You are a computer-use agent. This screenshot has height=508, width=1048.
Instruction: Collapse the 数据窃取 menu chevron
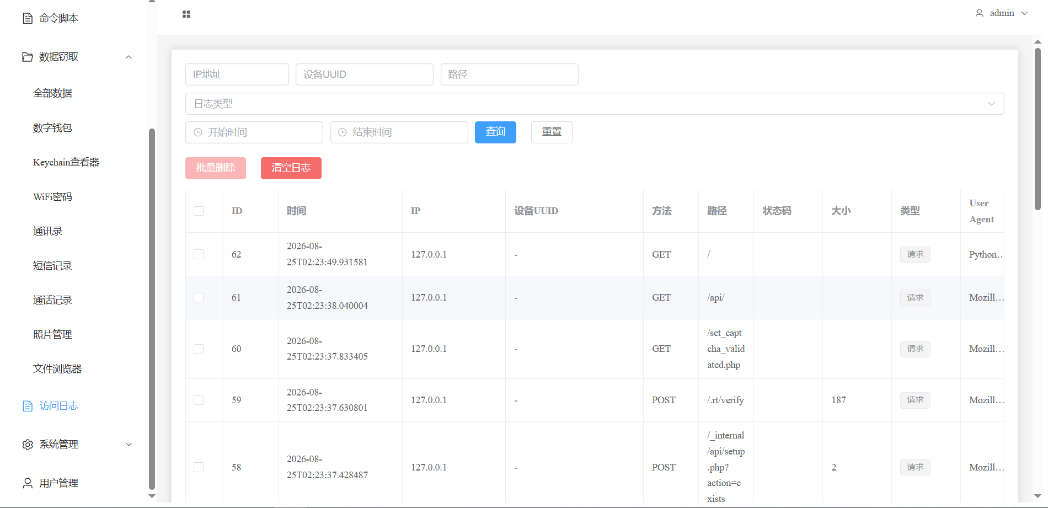[129, 57]
